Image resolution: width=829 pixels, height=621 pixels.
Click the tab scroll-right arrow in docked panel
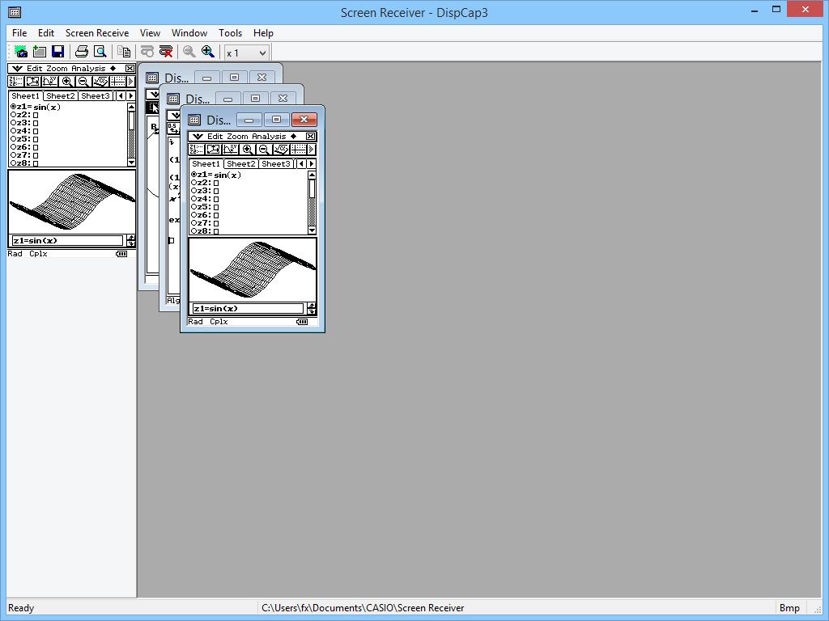click(x=130, y=95)
